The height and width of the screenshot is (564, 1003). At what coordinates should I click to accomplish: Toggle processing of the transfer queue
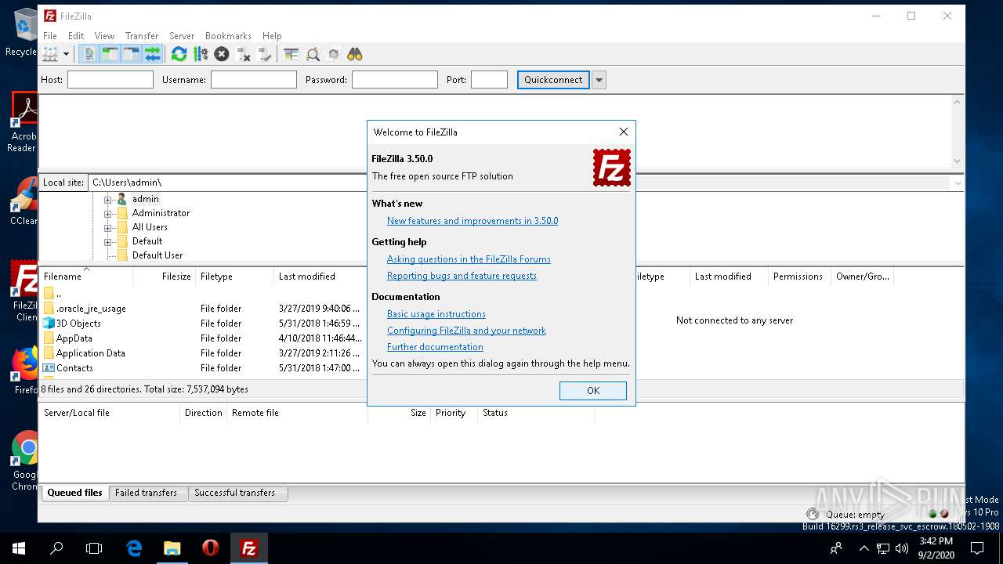coord(201,54)
